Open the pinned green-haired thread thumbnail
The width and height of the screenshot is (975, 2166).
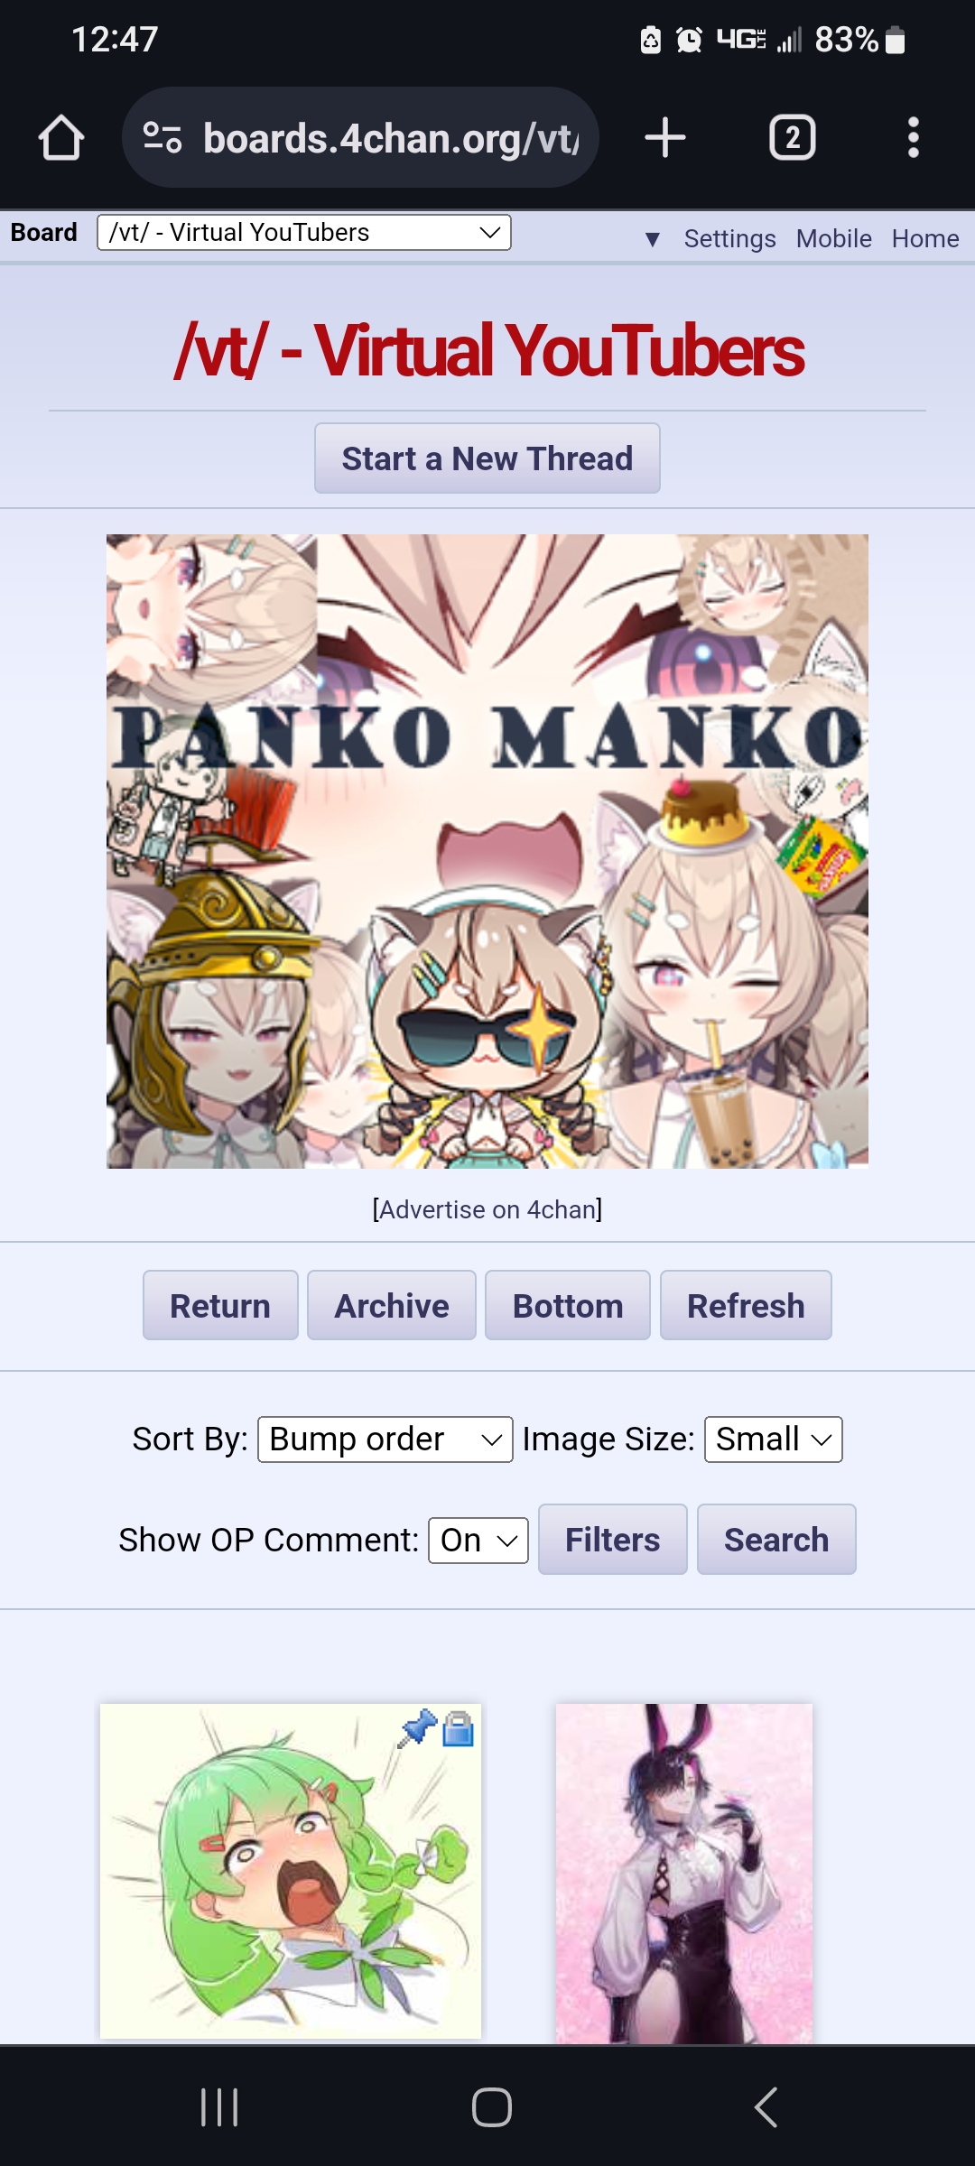click(x=291, y=1871)
